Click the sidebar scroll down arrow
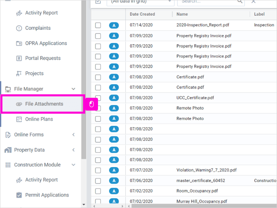Image resolution: width=277 pixels, height=208 pixels. point(84,205)
